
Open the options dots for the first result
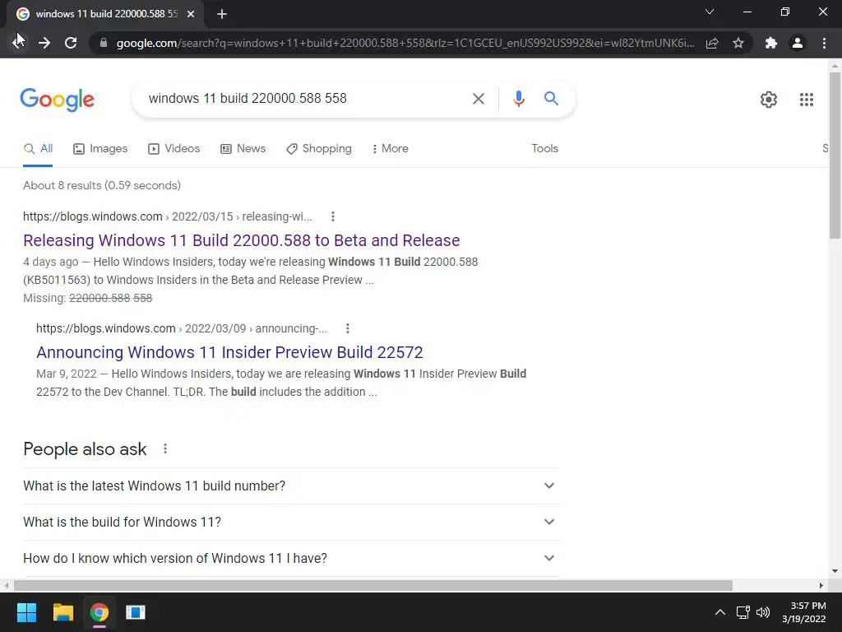point(333,216)
